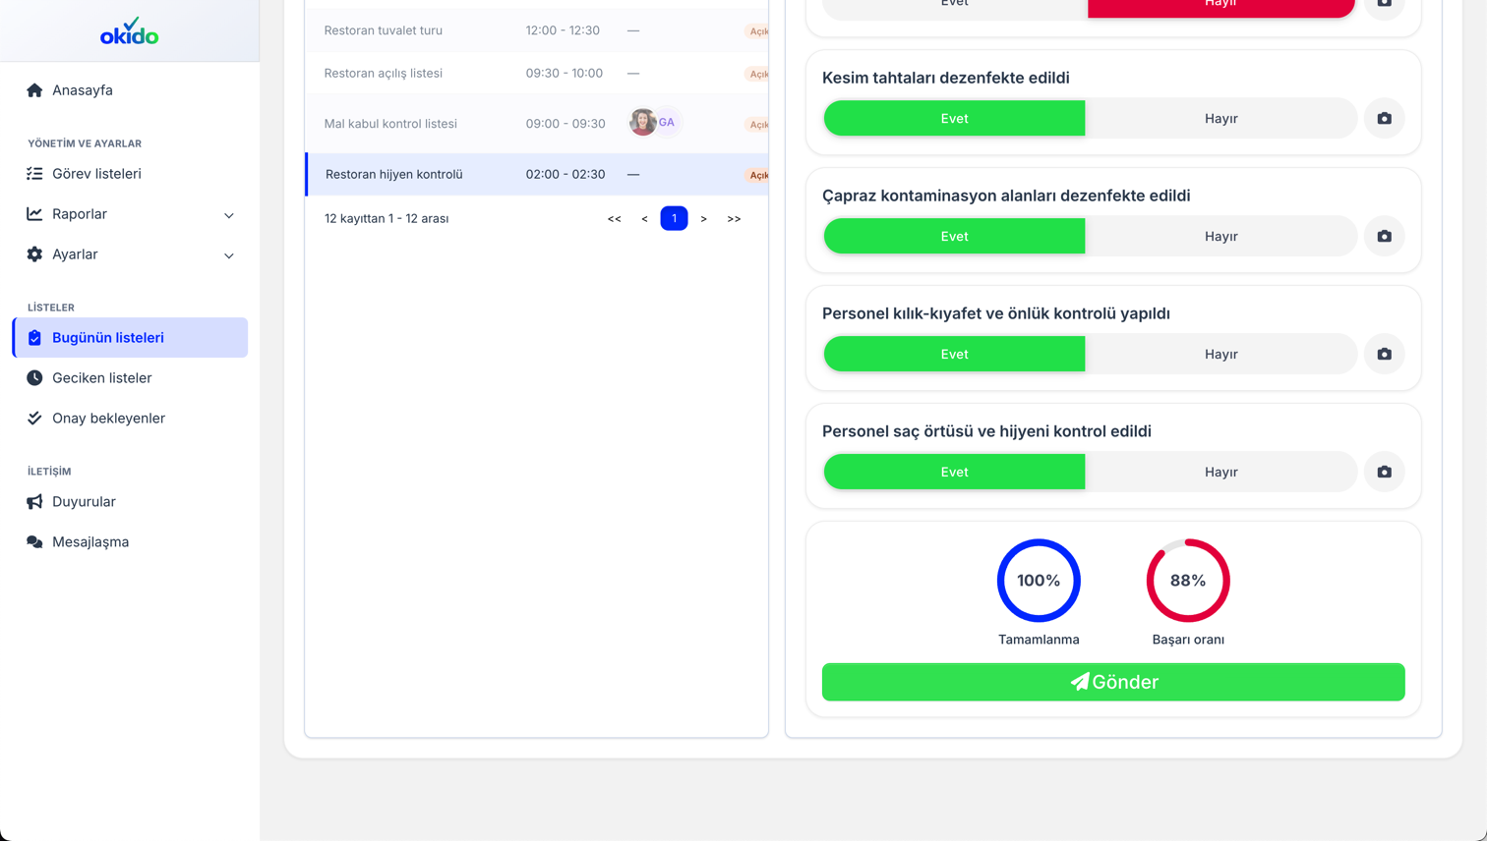The image size is (1488, 843).
Task: Add photo to Personel saç örtüsü item
Action: pos(1384,472)
